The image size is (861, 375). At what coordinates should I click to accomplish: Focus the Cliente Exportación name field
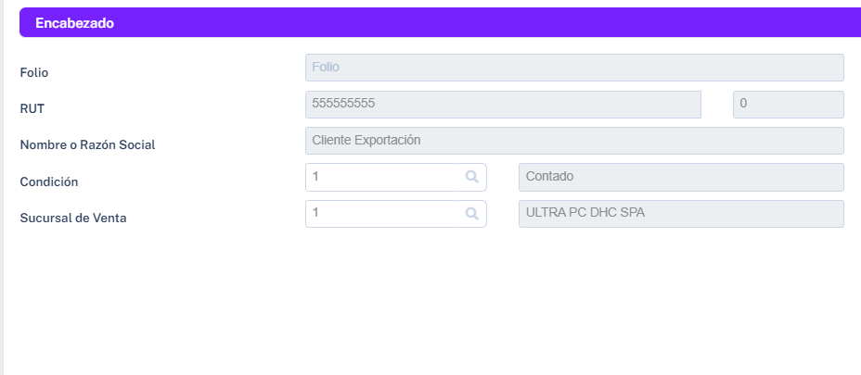pos(574,141)
